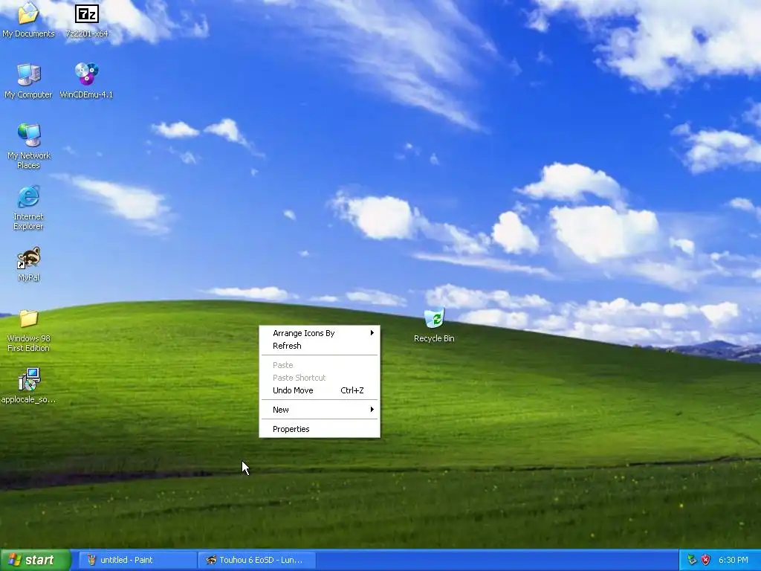
Task: Open the Start menu
Action: [35, 560]
